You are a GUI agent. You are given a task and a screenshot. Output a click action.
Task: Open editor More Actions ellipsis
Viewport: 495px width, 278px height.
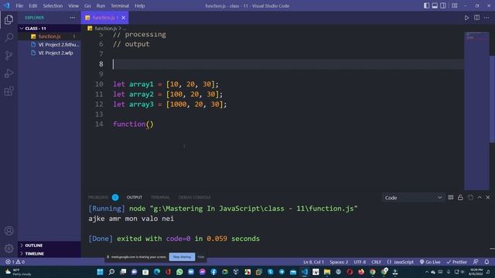tap(486, 18)
